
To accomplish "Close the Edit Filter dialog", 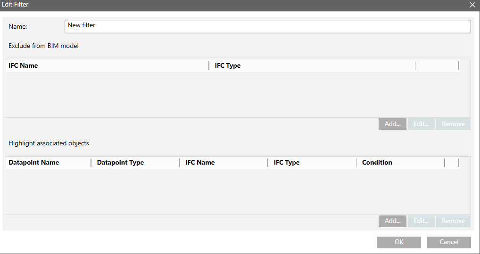I will coord(472,5).
